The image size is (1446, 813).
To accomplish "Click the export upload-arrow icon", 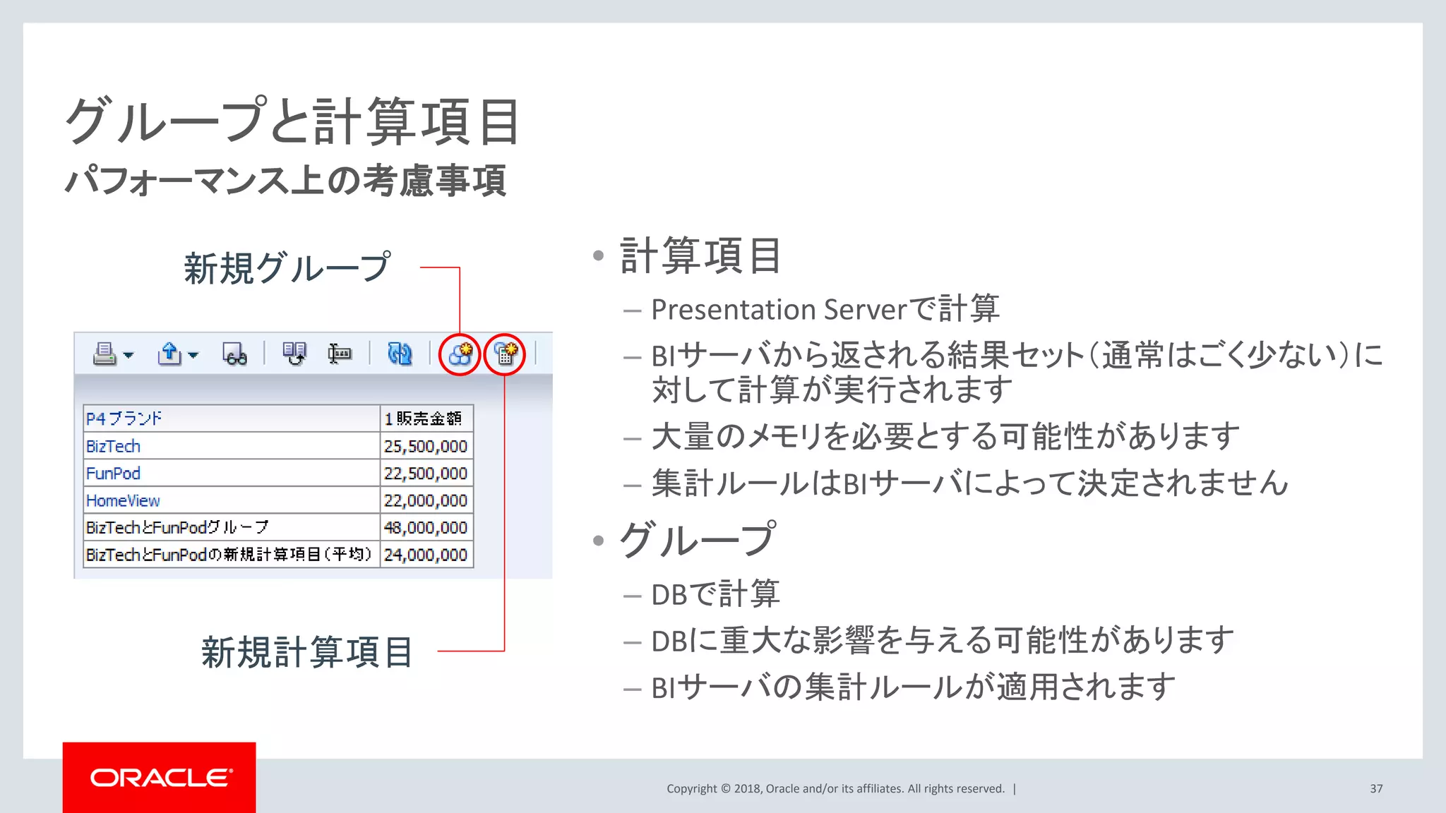I will 169,354.
